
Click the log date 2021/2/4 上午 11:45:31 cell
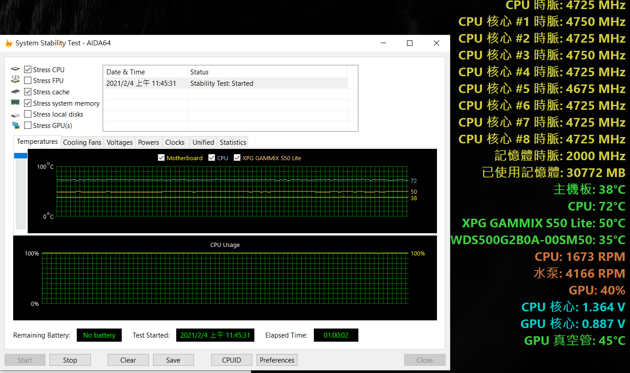141,83
